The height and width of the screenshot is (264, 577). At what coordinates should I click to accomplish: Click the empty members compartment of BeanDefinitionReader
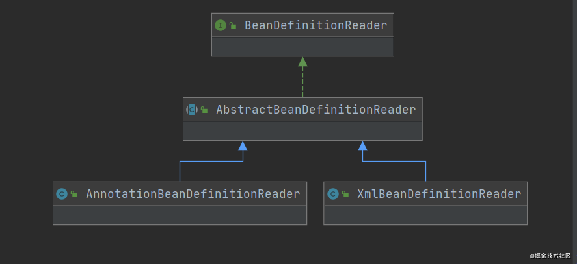pos(302,46)
